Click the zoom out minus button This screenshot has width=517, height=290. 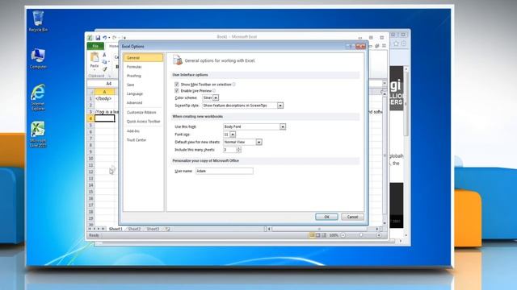pos(343,235)
